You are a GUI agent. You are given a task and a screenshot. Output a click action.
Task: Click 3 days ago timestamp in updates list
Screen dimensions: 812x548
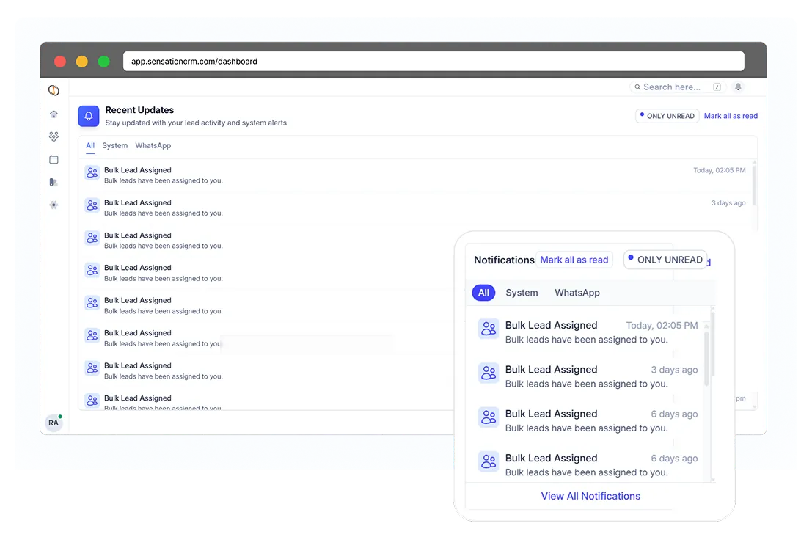point(728,203)
